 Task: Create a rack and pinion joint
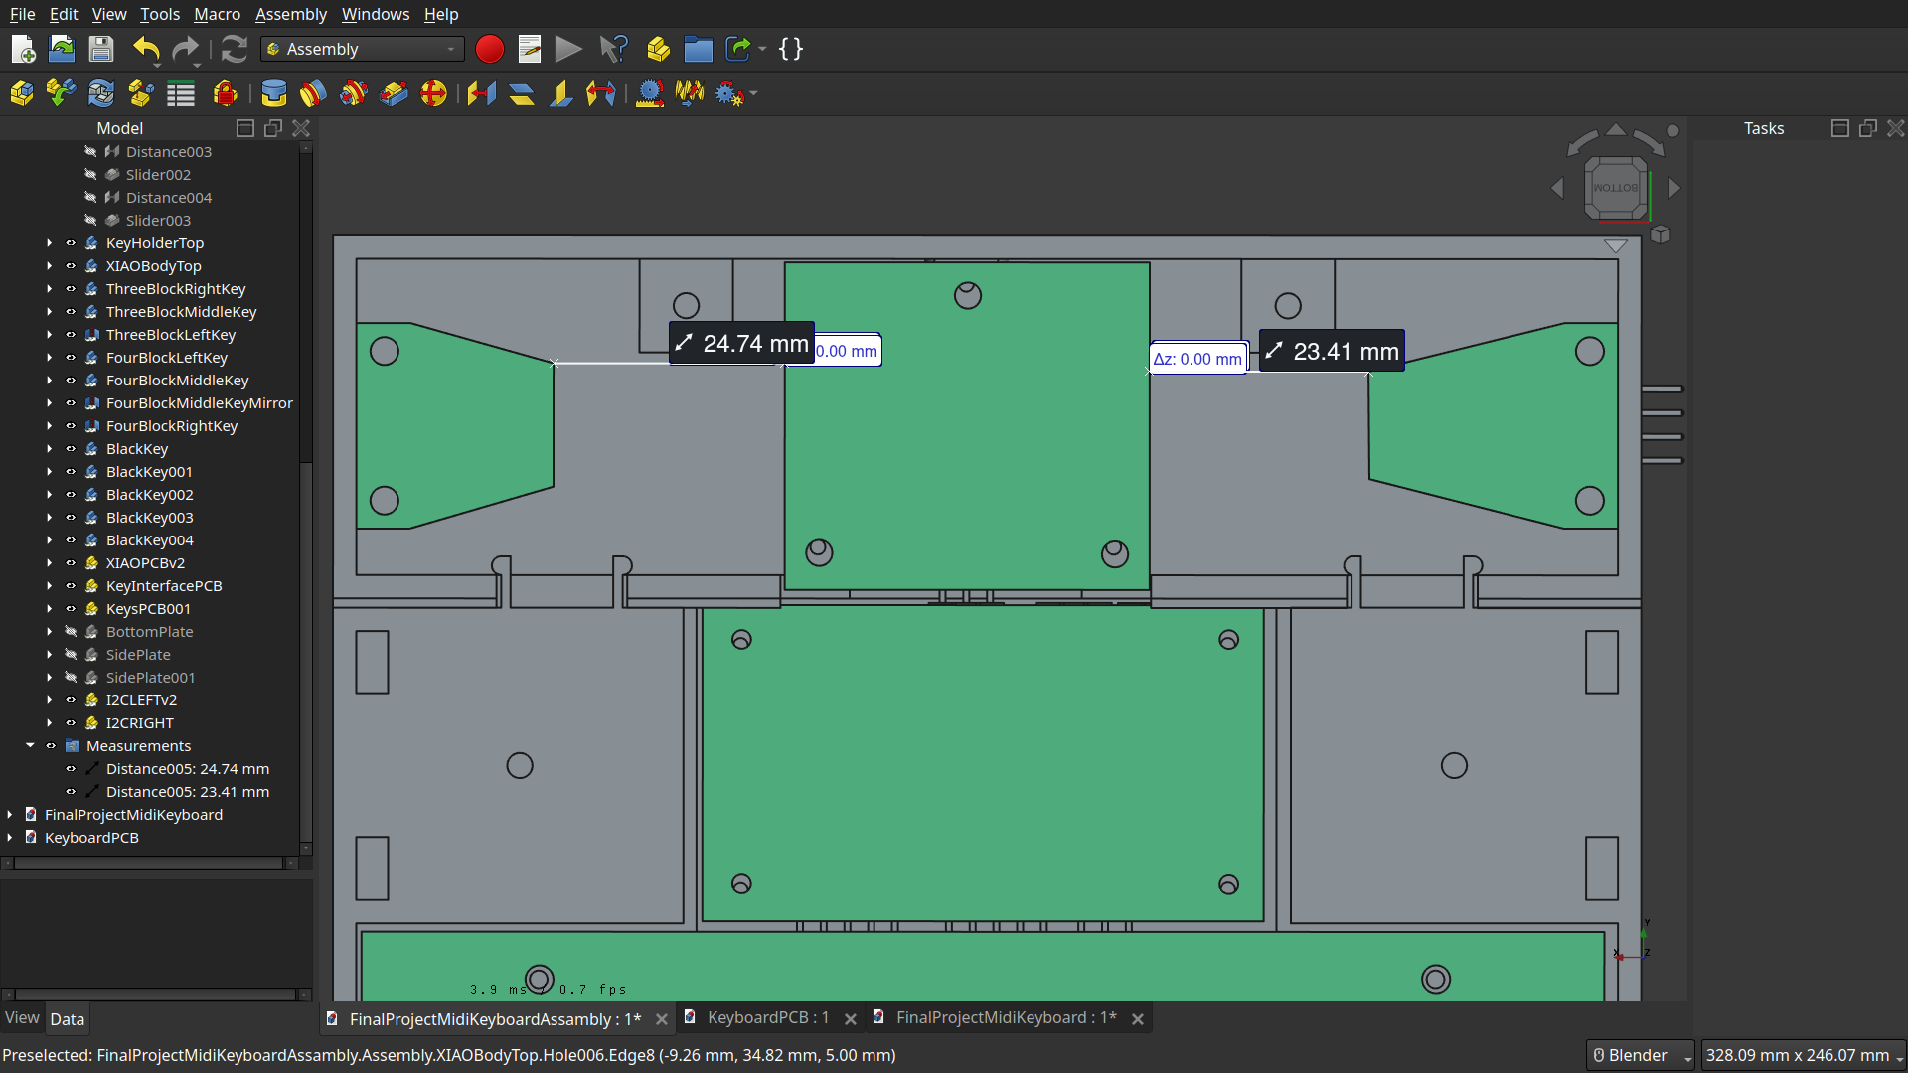pos(650,94)
